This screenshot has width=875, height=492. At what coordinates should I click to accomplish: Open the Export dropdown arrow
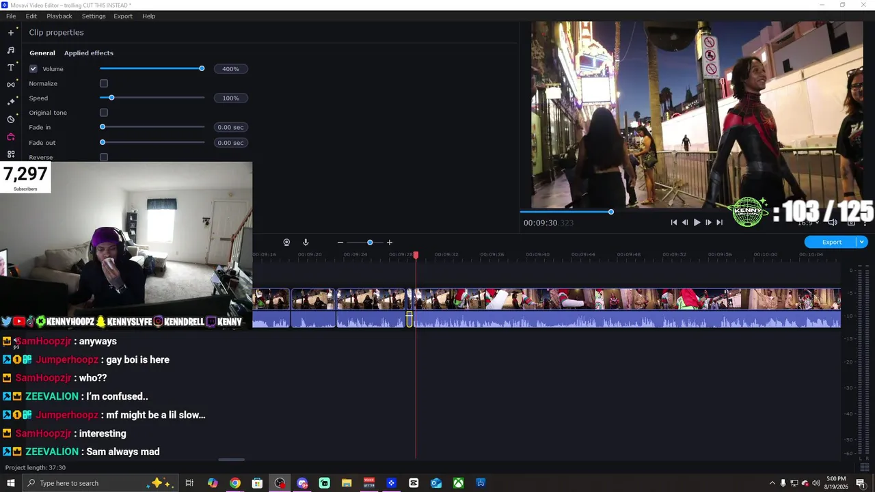pos(862,242)
